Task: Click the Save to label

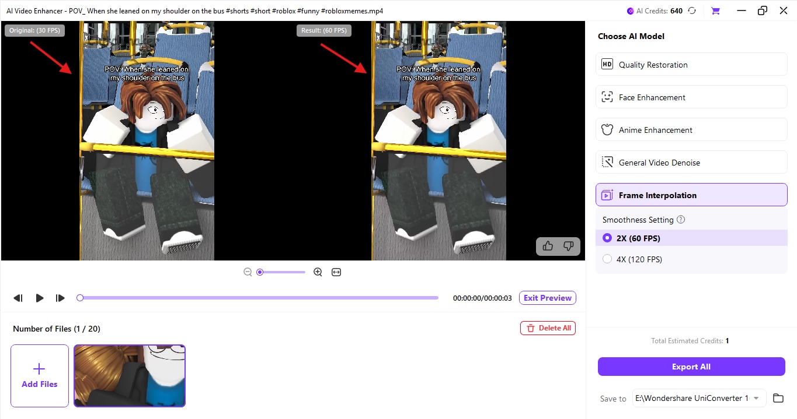Action: [613, 399]
